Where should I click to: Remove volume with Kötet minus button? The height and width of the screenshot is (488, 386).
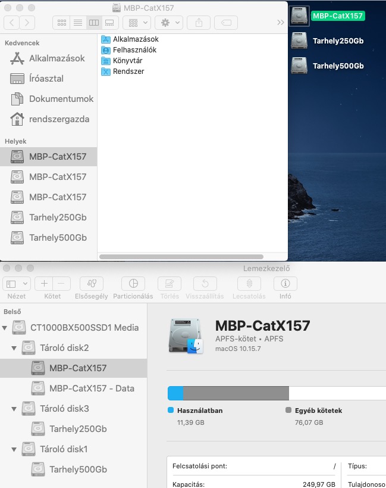pos(61,284)
